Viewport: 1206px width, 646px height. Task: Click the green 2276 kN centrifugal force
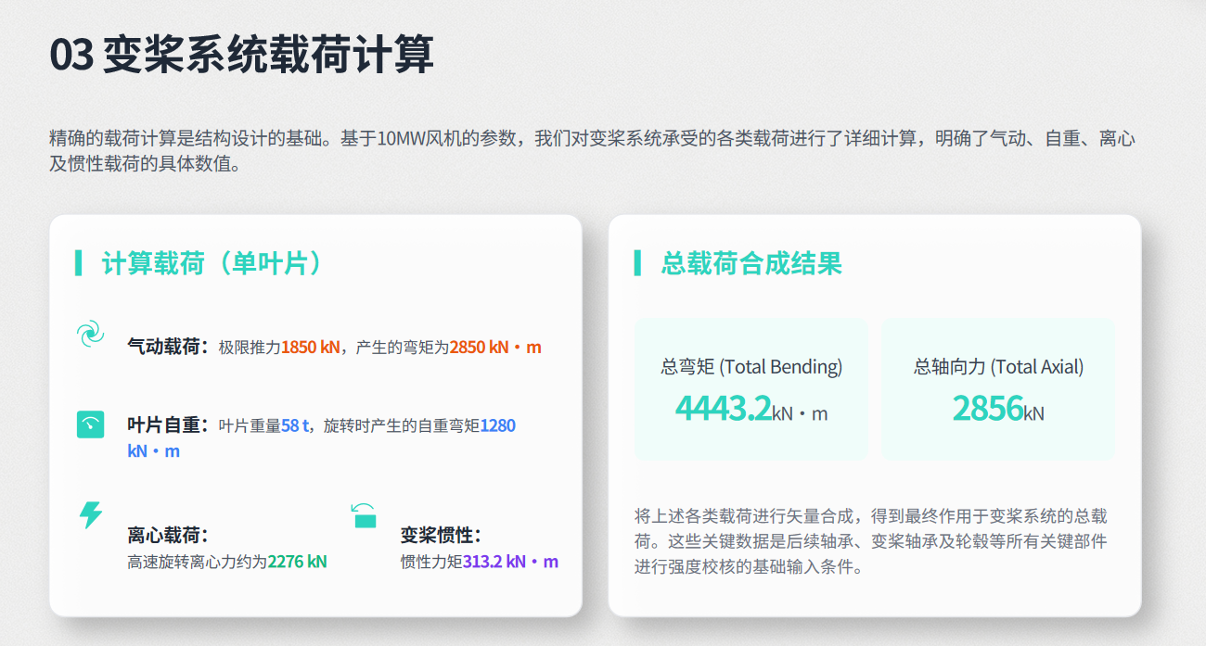tap(297, 562)
